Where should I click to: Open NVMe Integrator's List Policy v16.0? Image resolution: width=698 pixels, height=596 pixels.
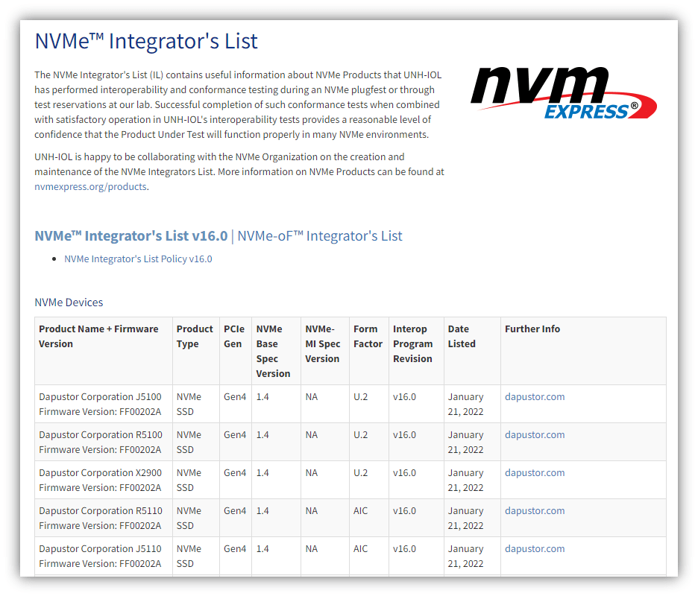coord(138,259)
